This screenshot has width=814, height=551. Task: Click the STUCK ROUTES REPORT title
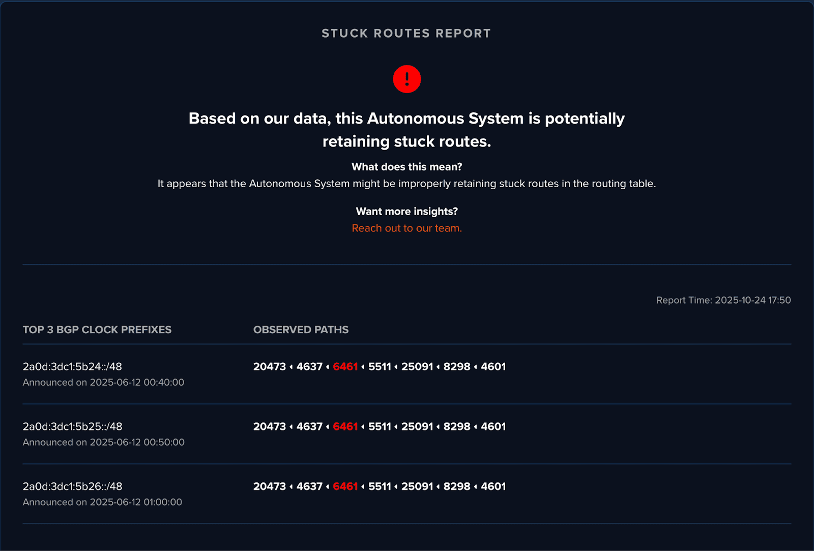click(x=406, y=33)
